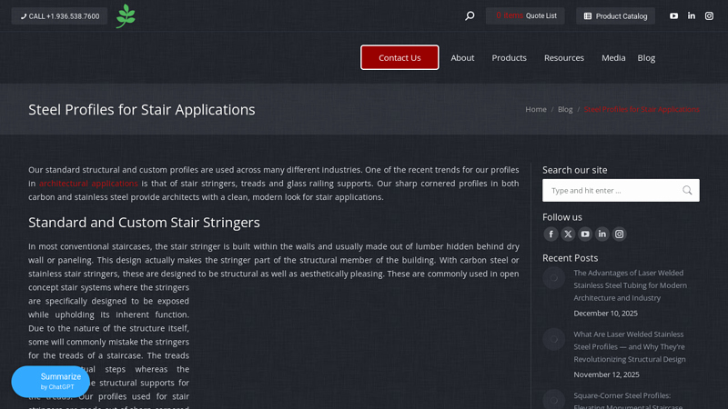
Task: Open the header search magnifier icon
Action: (470, 15)
